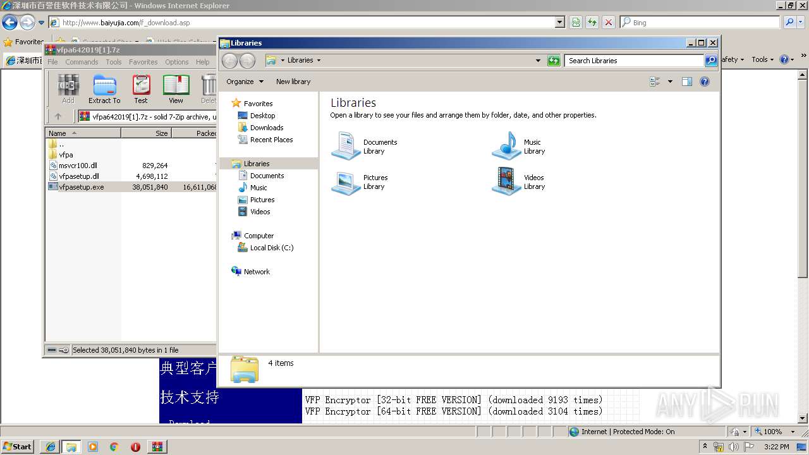Click the Start button
The height and width of the screenshot is (455, 809).
18,447
